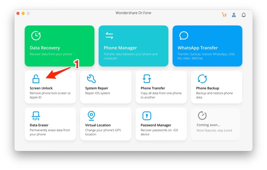
Task: Select the Phone Manager title text
Action: coord(120,48)
